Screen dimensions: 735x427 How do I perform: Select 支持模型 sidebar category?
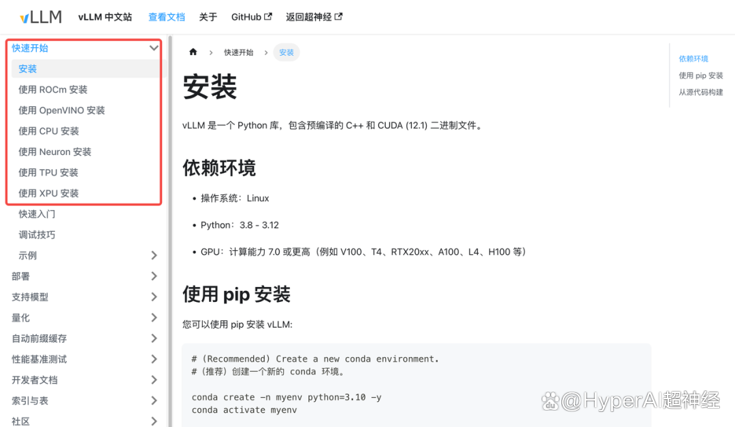point(30,297)
